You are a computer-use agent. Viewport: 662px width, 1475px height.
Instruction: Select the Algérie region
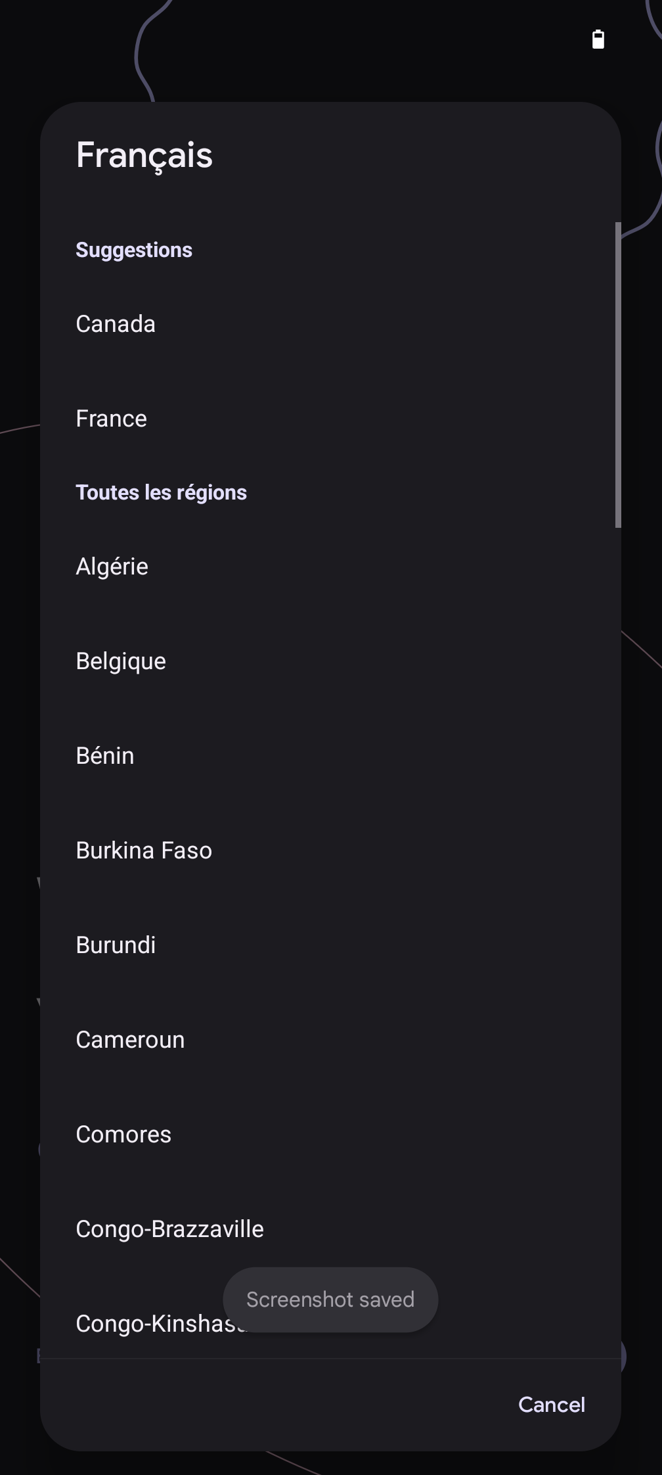112,567
